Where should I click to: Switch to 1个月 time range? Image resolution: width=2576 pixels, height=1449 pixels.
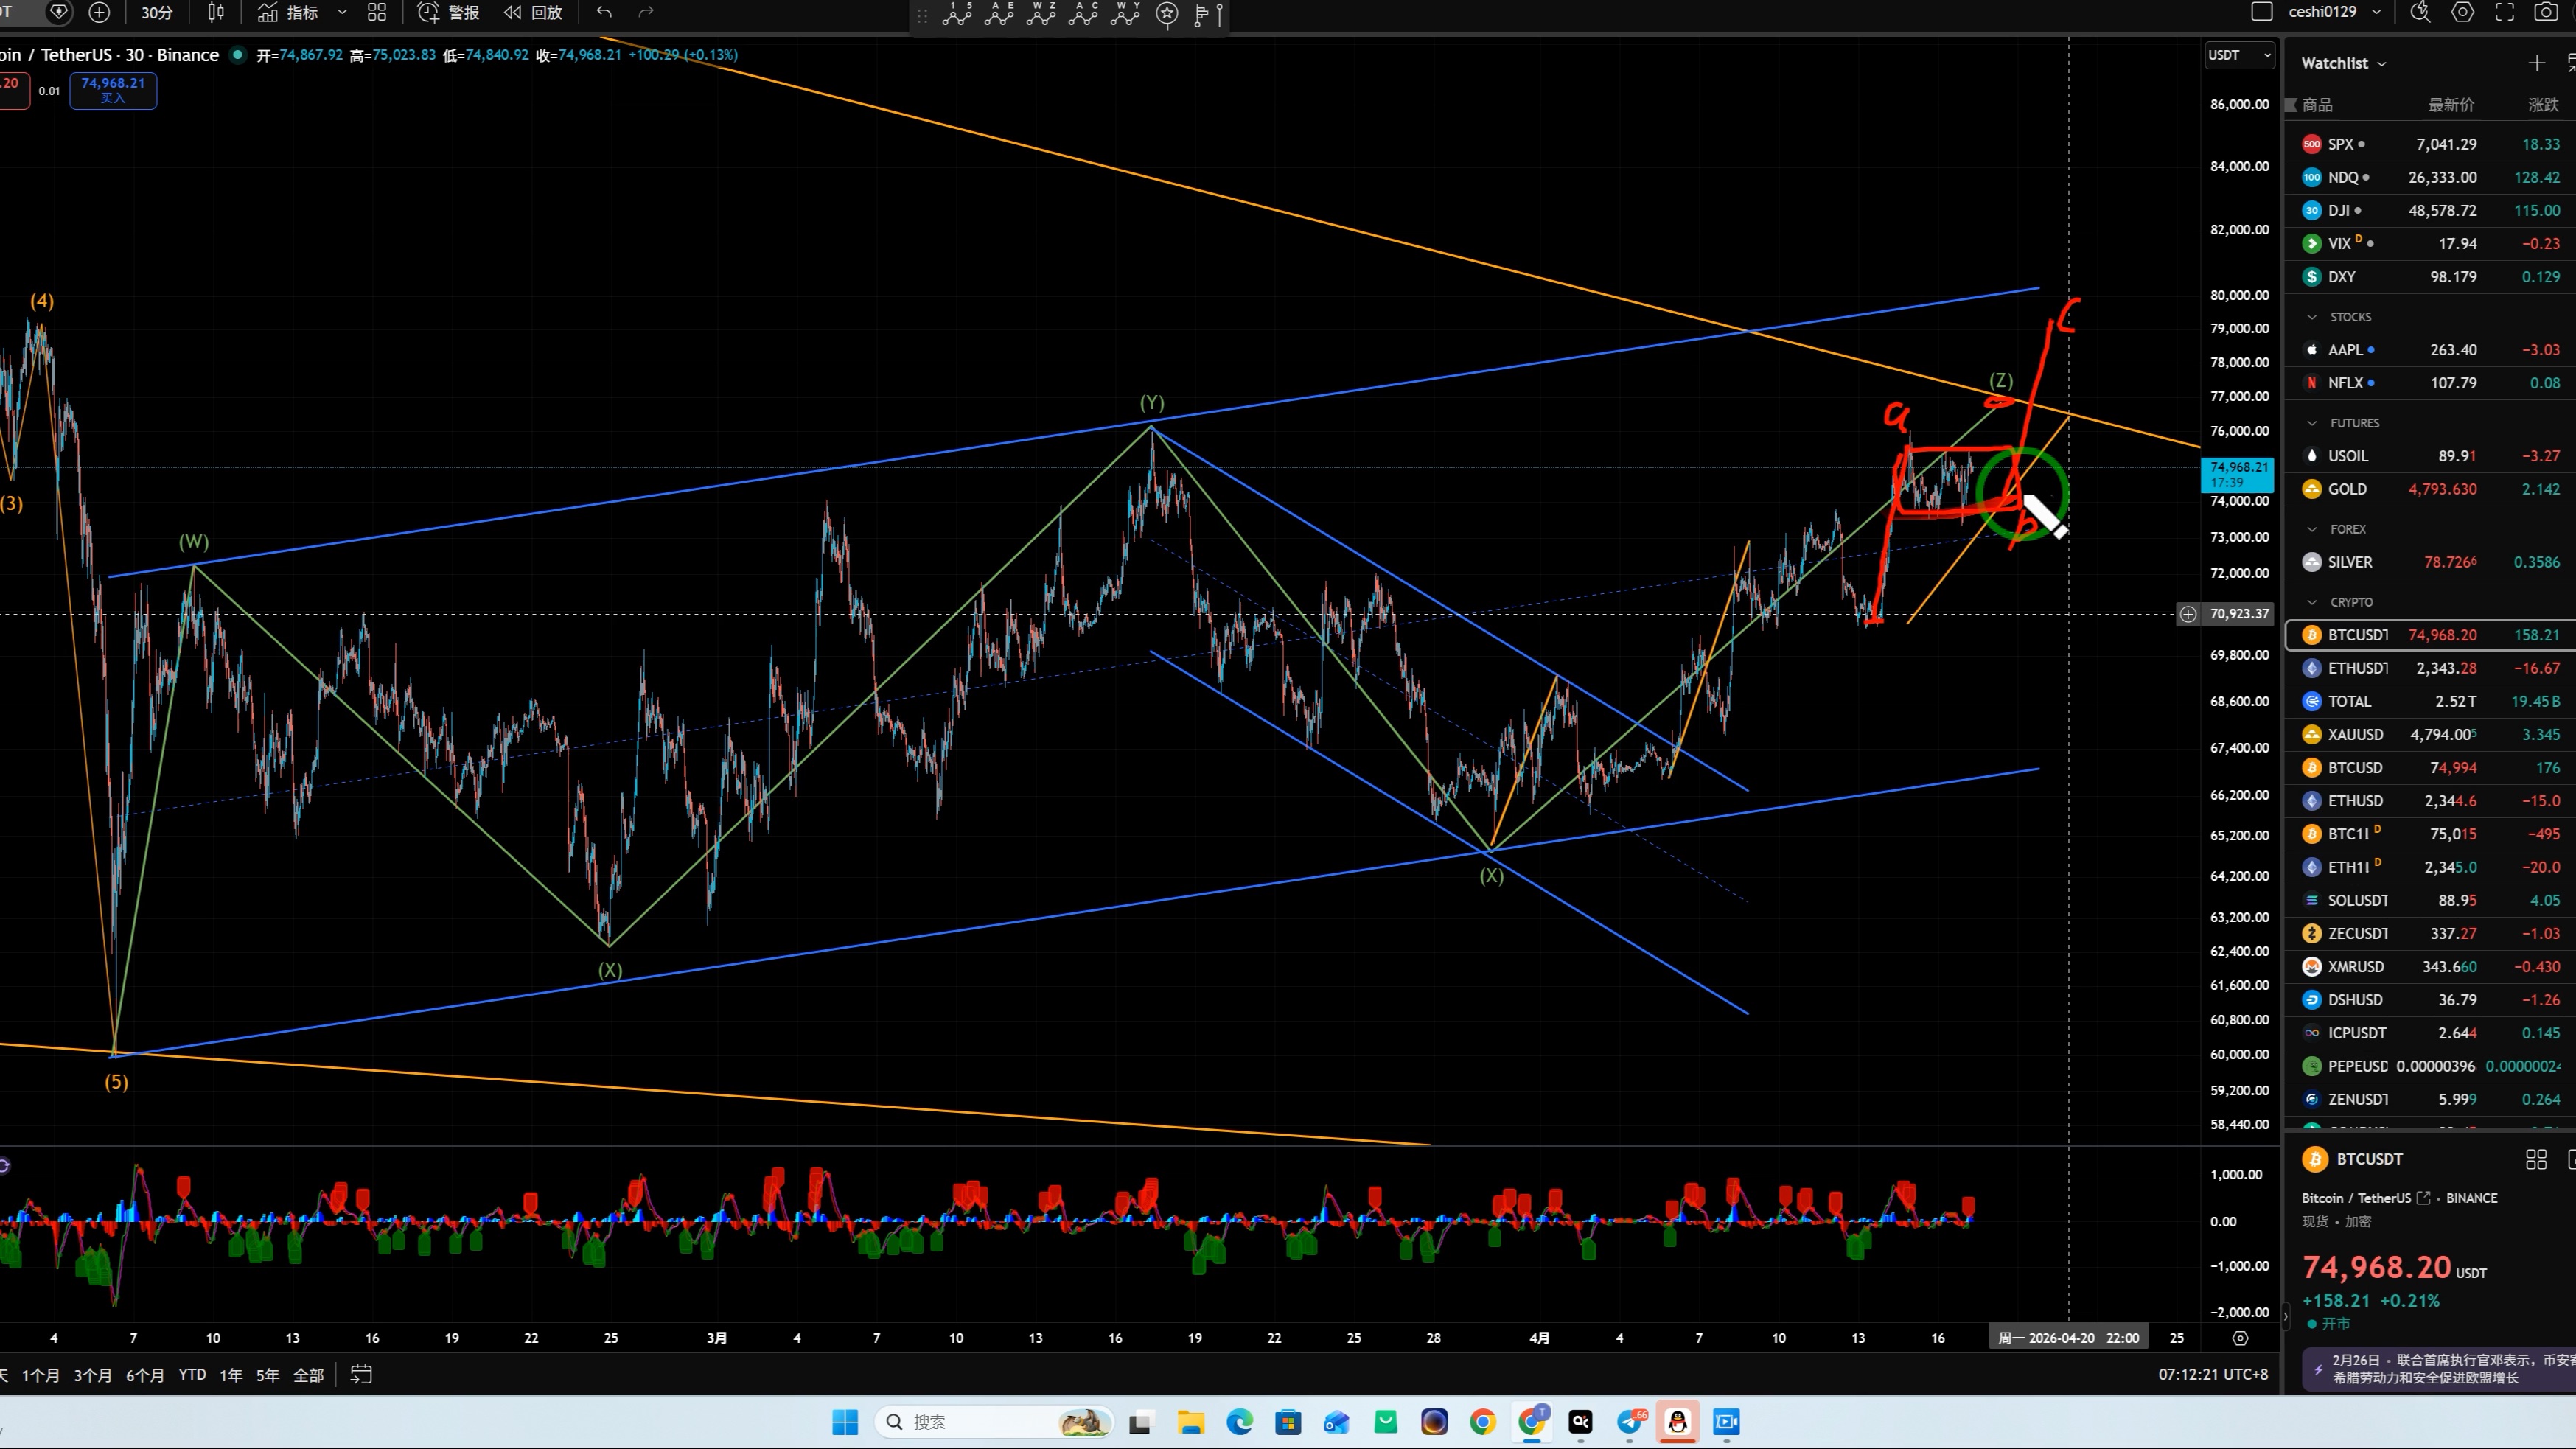[41, 1375]
